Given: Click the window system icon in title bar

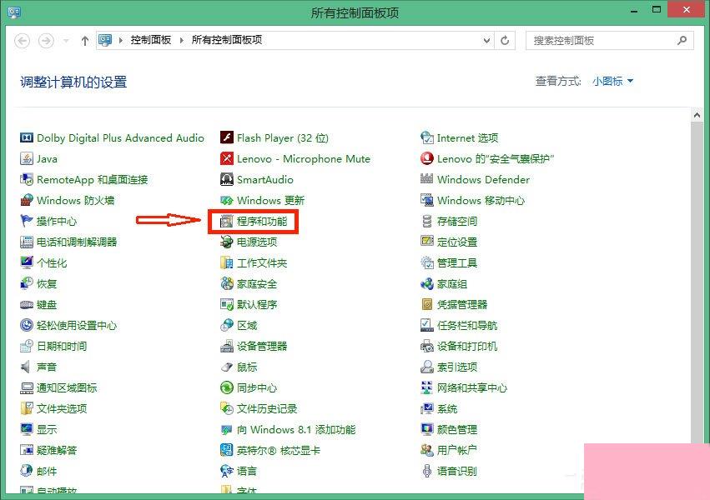Looking at the screenshot, I should [x=14, y=12].
